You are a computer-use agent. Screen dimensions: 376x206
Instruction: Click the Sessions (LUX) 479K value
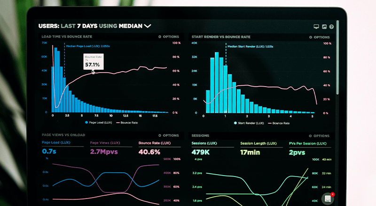201,152
